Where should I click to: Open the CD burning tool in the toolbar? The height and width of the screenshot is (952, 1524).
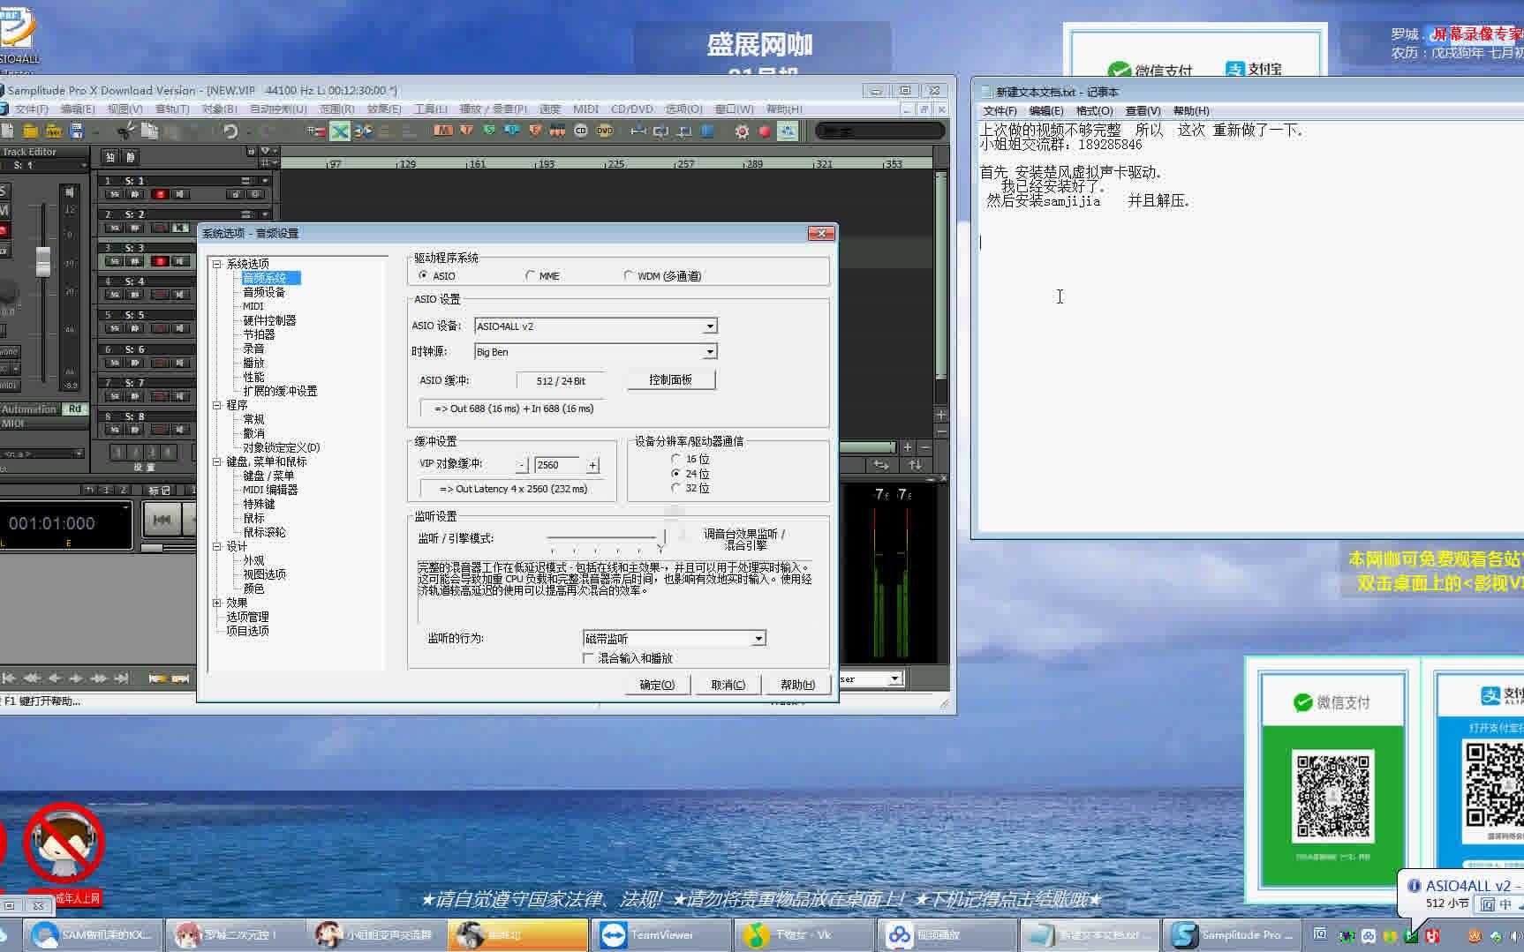pos(580,131)
